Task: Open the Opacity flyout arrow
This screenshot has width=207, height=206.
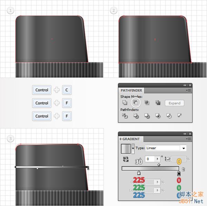Action: (157, 182)
